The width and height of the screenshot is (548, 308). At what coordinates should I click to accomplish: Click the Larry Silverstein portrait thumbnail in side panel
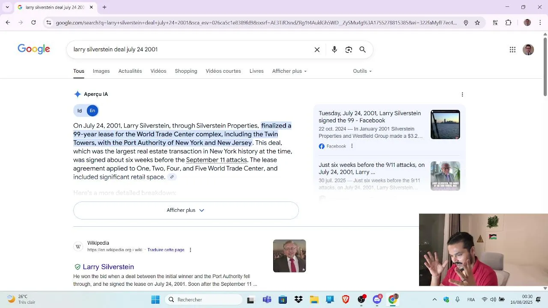(x=445, y=176)
